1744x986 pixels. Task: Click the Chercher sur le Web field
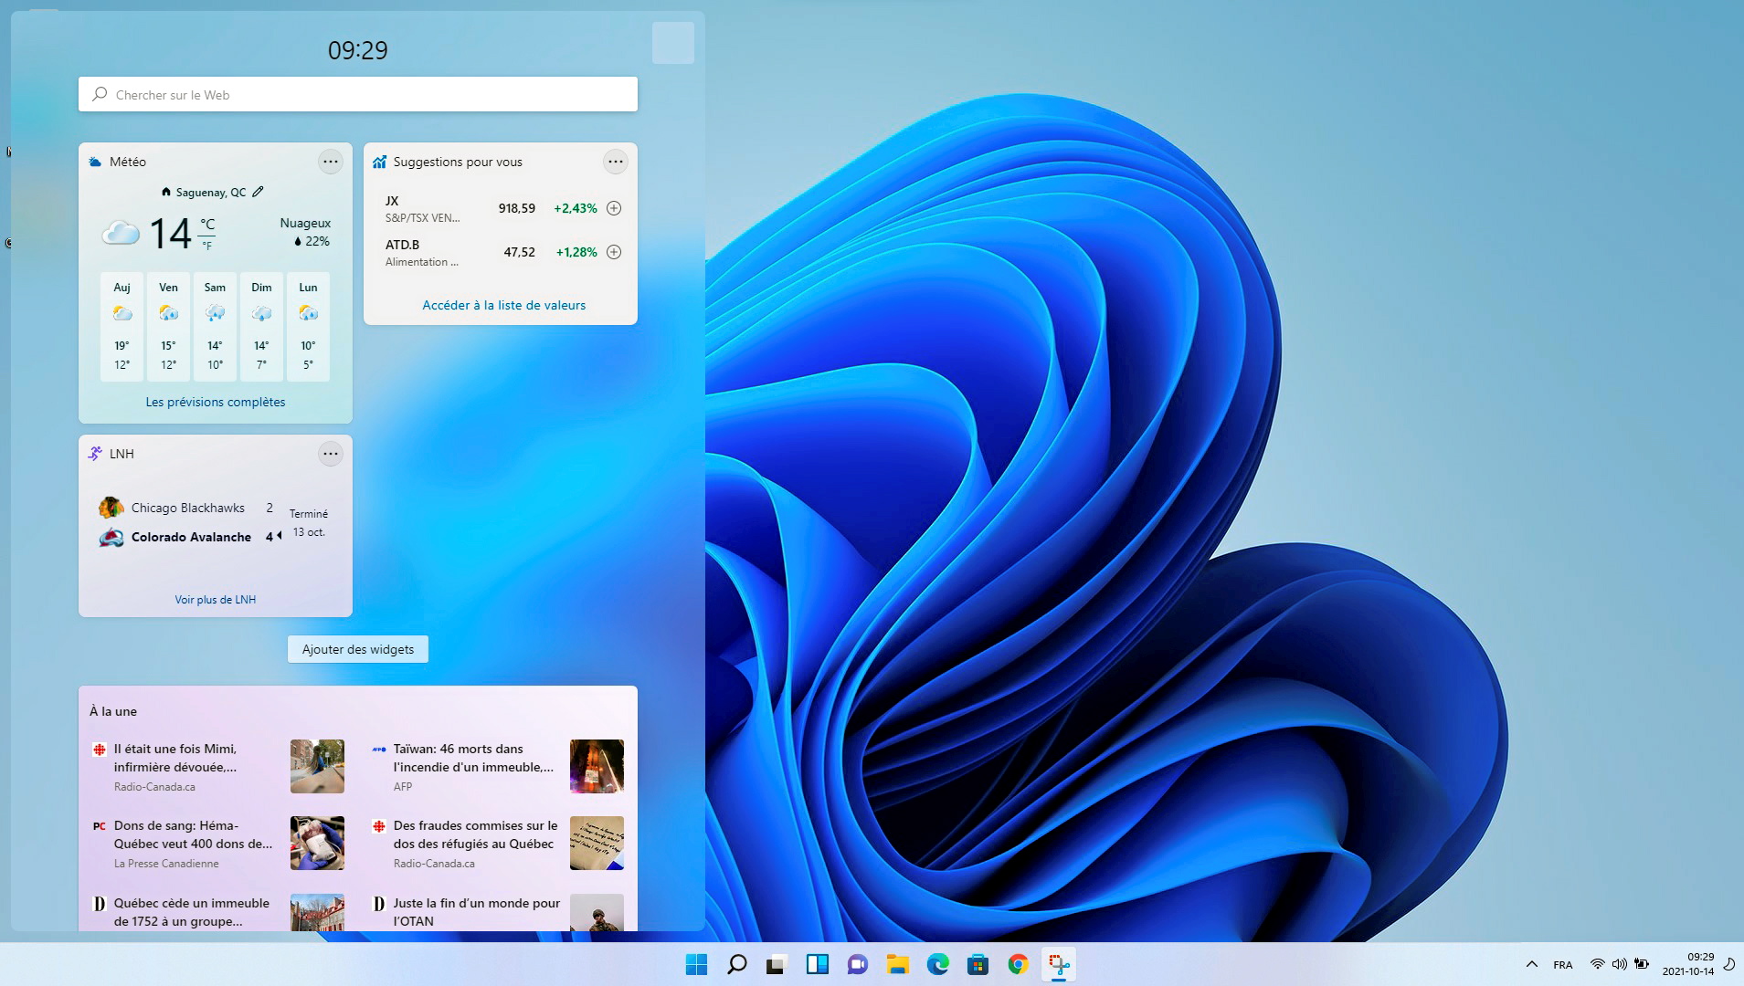(358, 95)
